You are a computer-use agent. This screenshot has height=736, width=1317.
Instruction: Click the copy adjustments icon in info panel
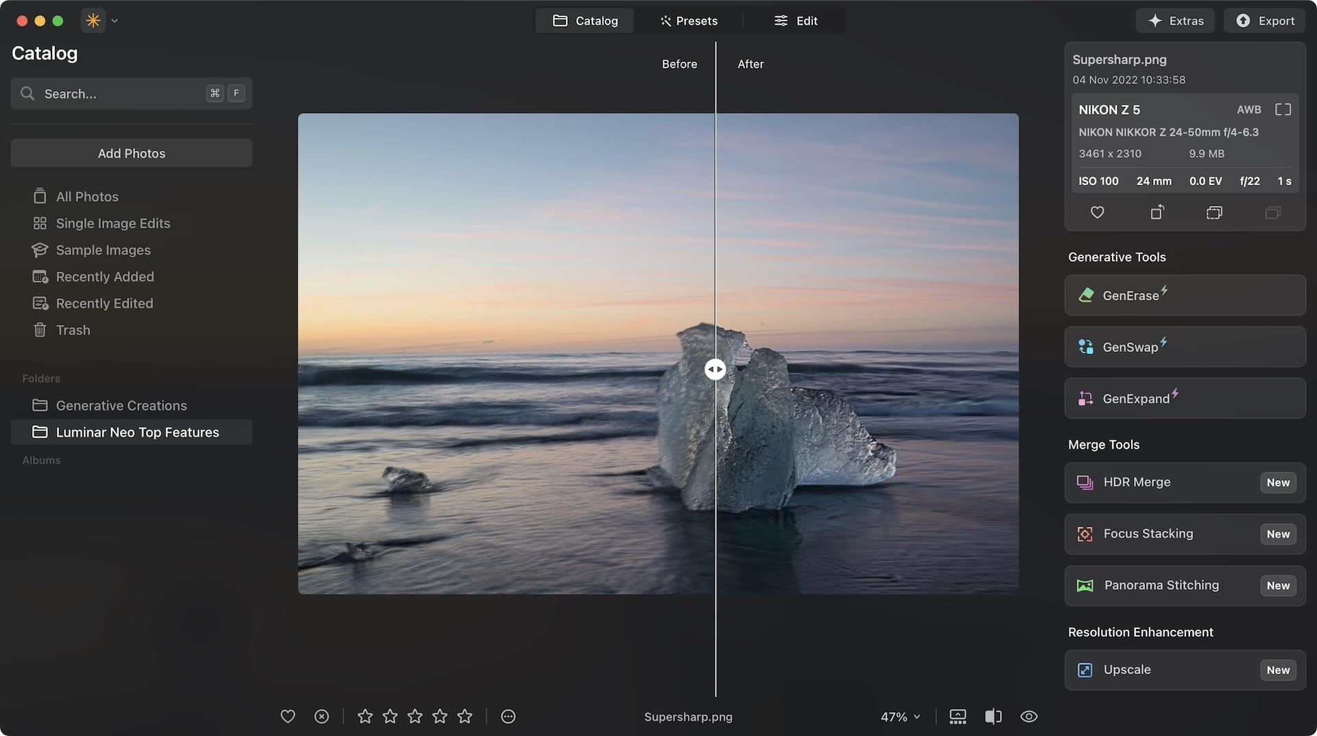pyautogui.click(x=1214, y=213)
